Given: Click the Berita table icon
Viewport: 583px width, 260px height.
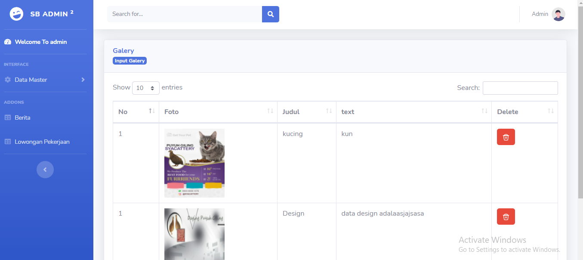Looking at the screenshot, I should pos(8,118).
